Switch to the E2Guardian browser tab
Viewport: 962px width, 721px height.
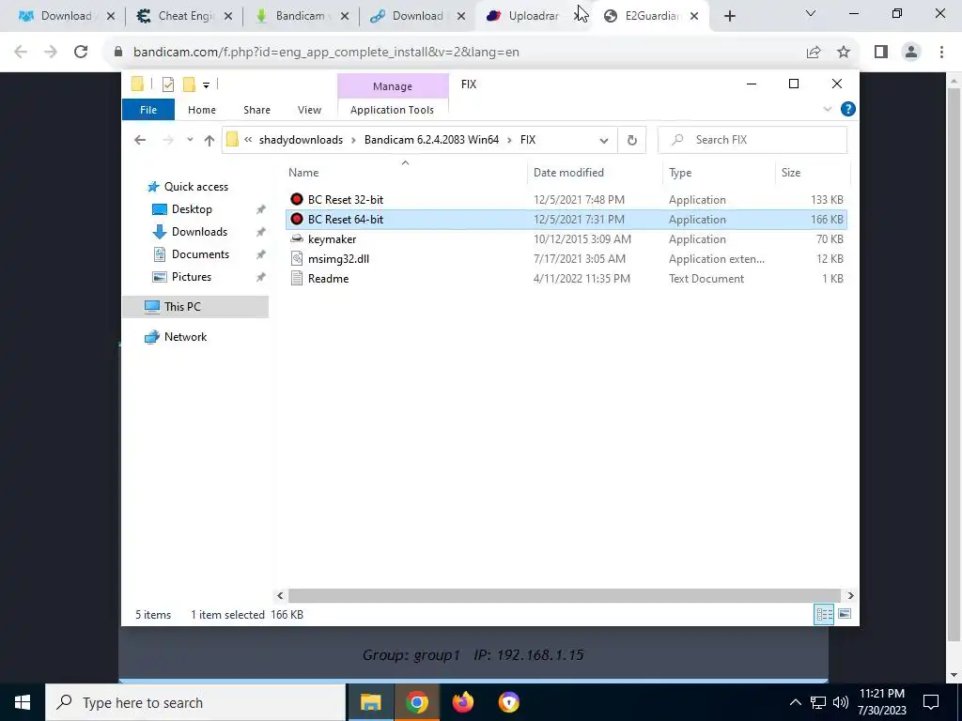click(650, 16)
